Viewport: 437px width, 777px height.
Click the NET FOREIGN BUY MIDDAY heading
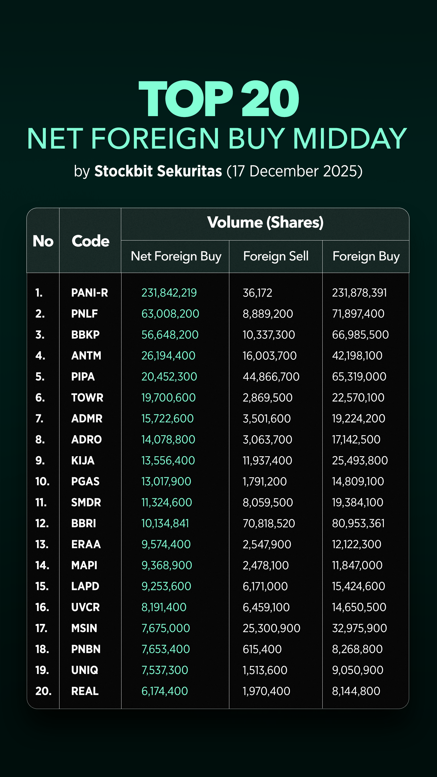[x=217, y=139]
